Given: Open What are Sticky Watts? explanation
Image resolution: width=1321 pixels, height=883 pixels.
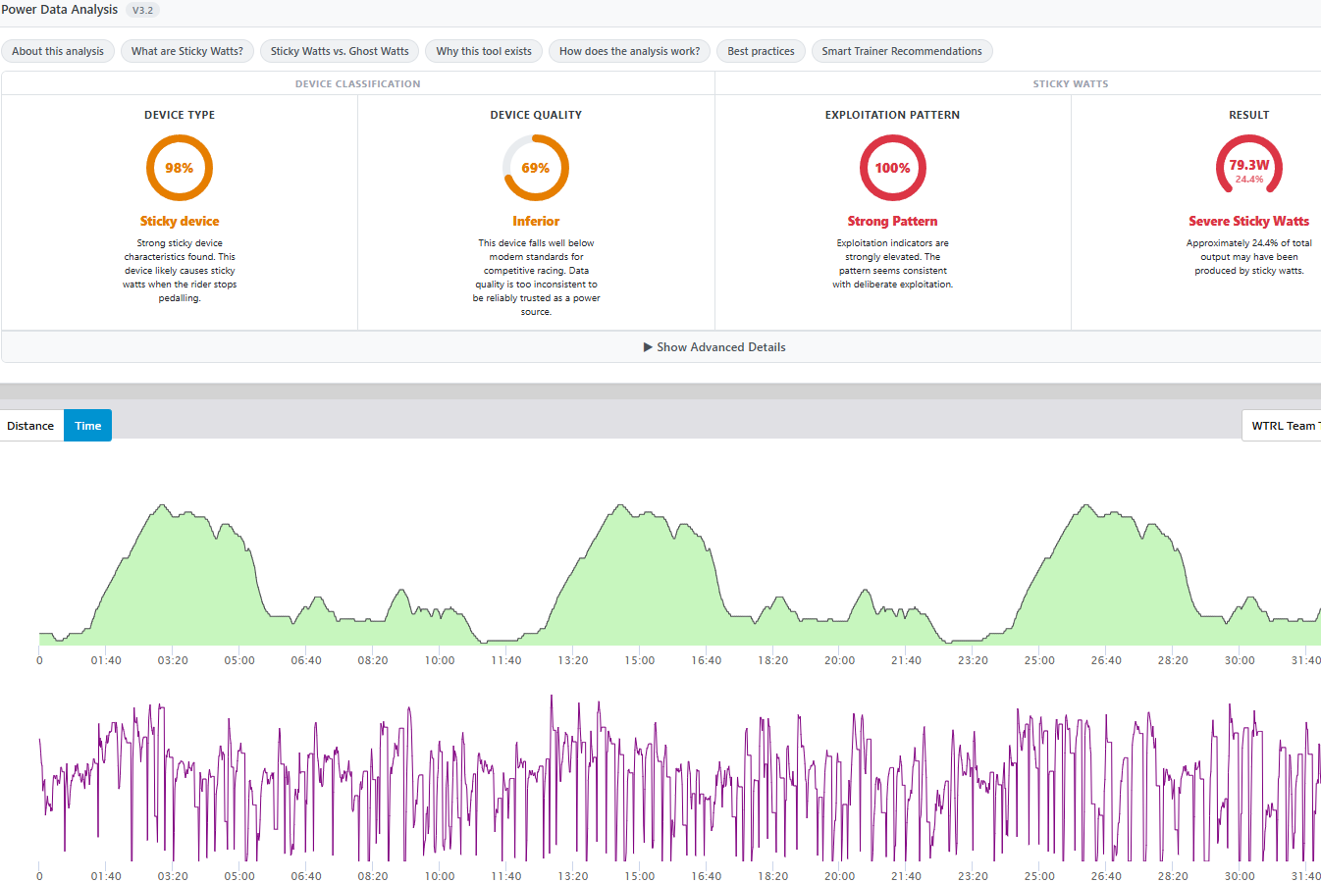Looking at the screenshot, I should click(x=187, y=51).
